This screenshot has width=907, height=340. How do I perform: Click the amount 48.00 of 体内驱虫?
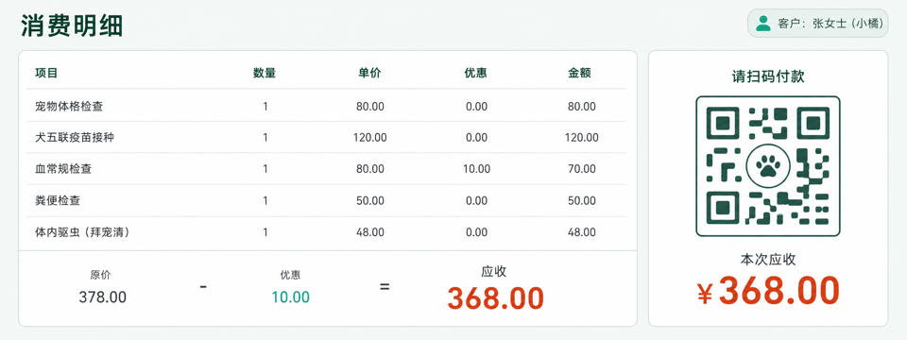pyautogui.click(x=581, y=232)
